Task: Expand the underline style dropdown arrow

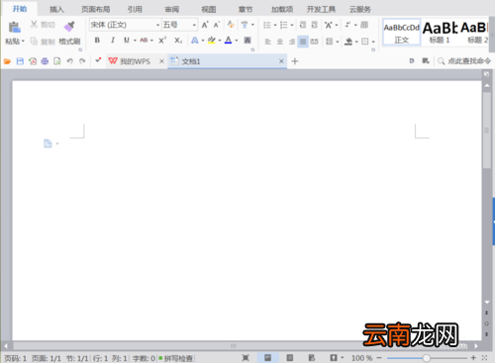Action: (x=135, y=41)
